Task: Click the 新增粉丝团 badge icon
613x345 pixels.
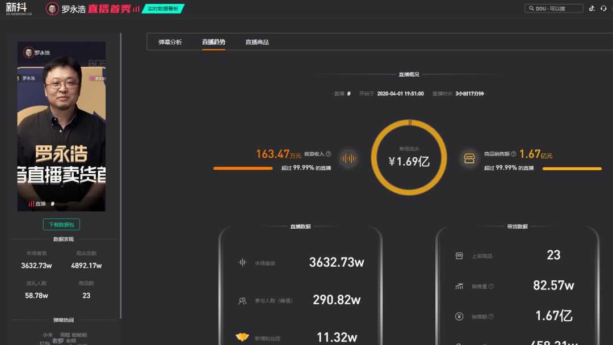Action: click(x=242, y=337)
